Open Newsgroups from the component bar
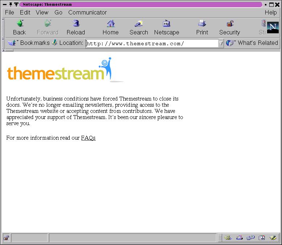The image size is (282, 245). [x=250, y=238]
